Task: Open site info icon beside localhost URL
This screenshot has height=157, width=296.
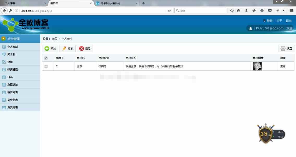Action: tap(16, 11)
